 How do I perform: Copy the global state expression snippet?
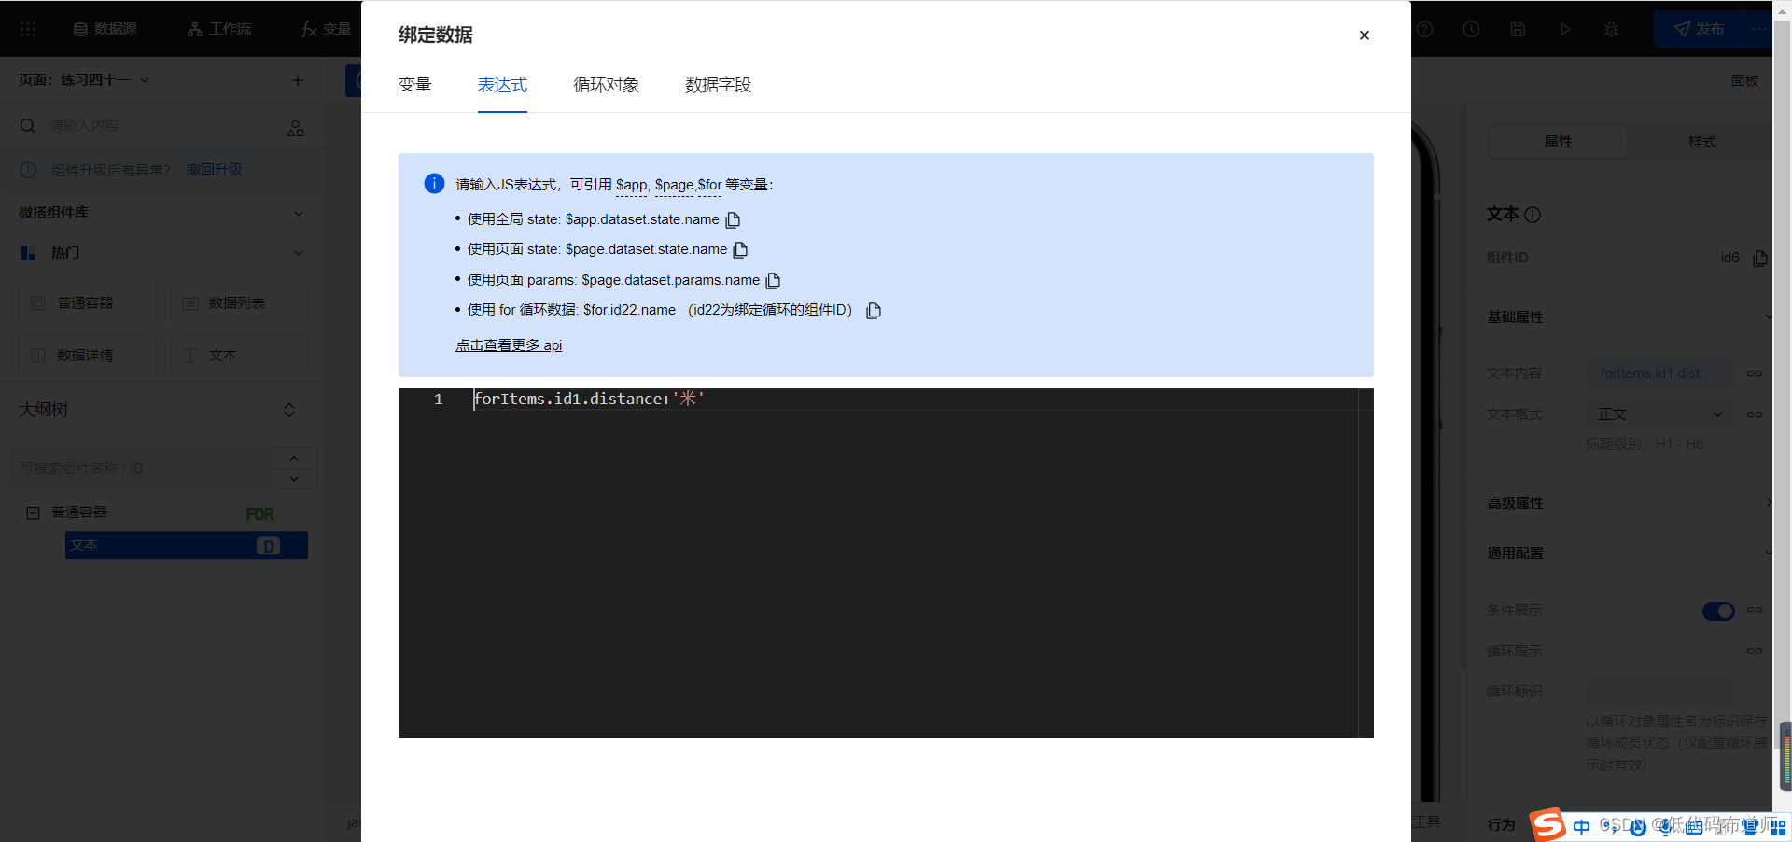733,219
